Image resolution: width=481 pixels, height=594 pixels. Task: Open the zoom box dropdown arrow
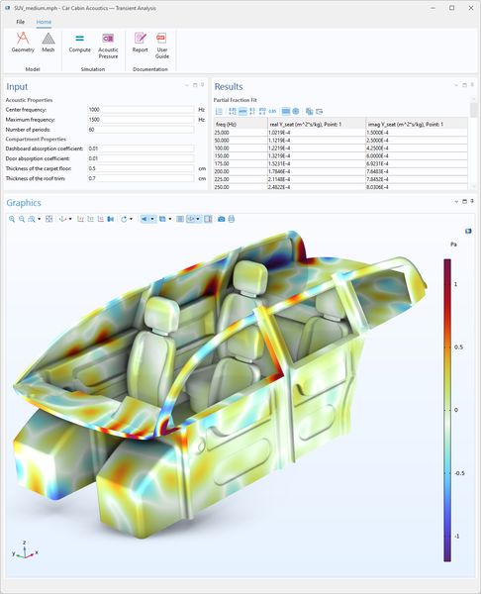pyautogui.click(x=39, y=219)
